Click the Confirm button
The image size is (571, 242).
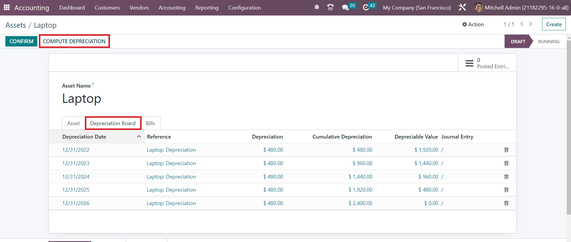coord(21,41)
